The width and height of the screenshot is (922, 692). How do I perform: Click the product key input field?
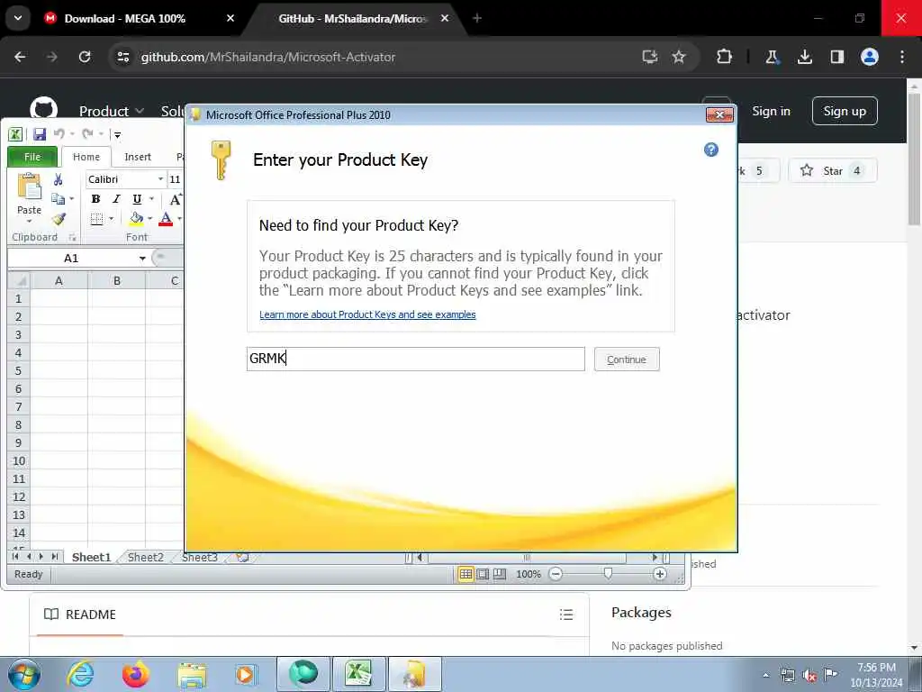(416, 359)
